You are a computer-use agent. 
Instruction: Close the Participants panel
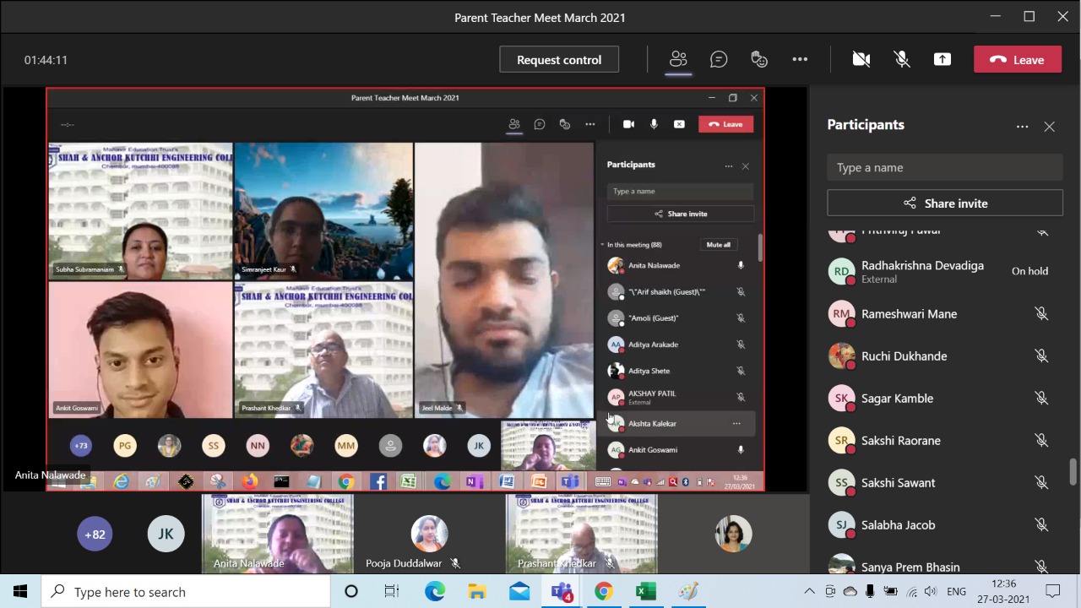coord(1049,127)
